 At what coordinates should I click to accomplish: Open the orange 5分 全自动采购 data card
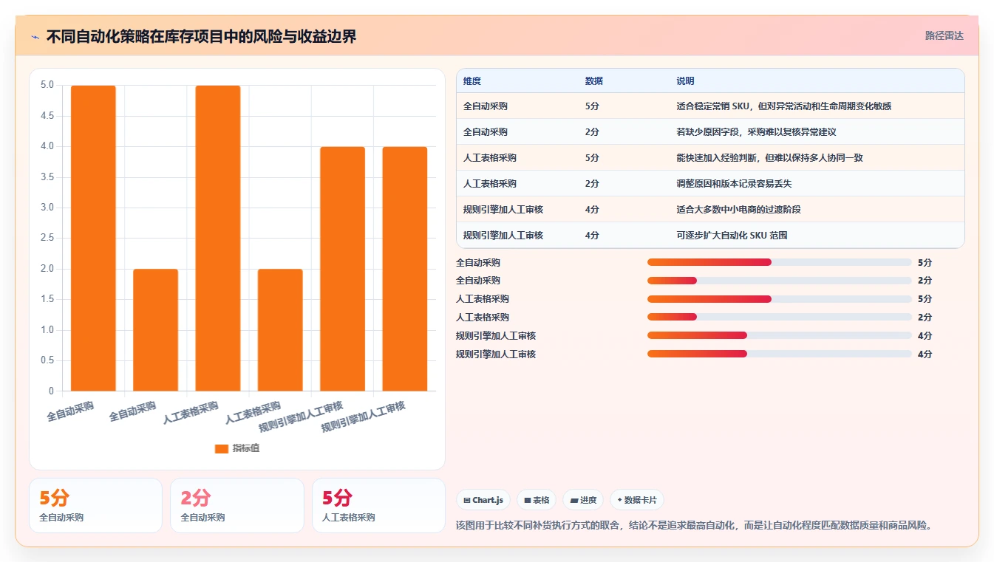[x=95, y=505]
